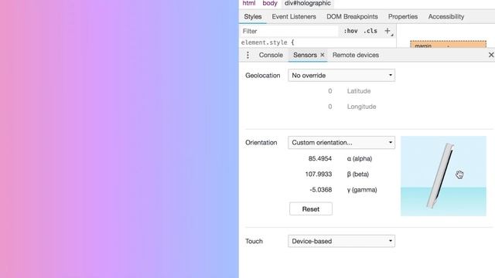The image size is (495, 278).
Task: Select the html breadcrumb element
Action: (x=249, y=3)
